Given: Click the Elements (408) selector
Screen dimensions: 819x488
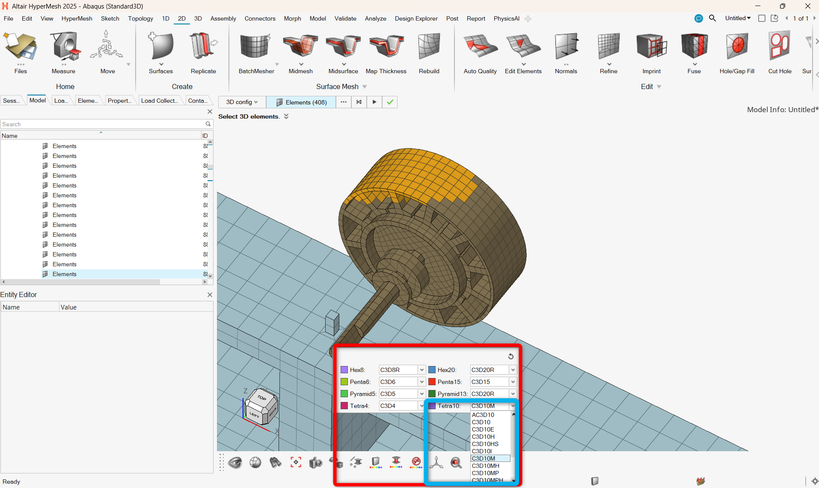Looking at the screenshot, I should coord(301,102).
